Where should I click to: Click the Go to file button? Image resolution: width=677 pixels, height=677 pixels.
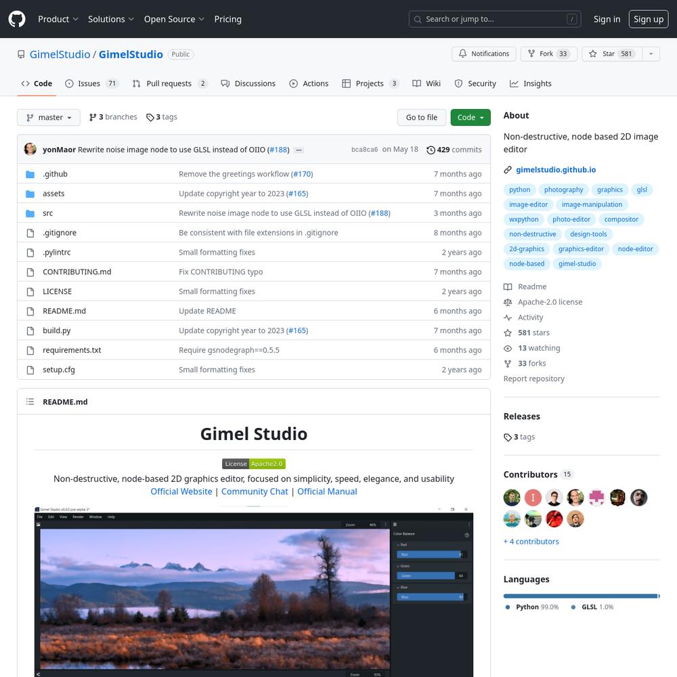pos(421,117)
